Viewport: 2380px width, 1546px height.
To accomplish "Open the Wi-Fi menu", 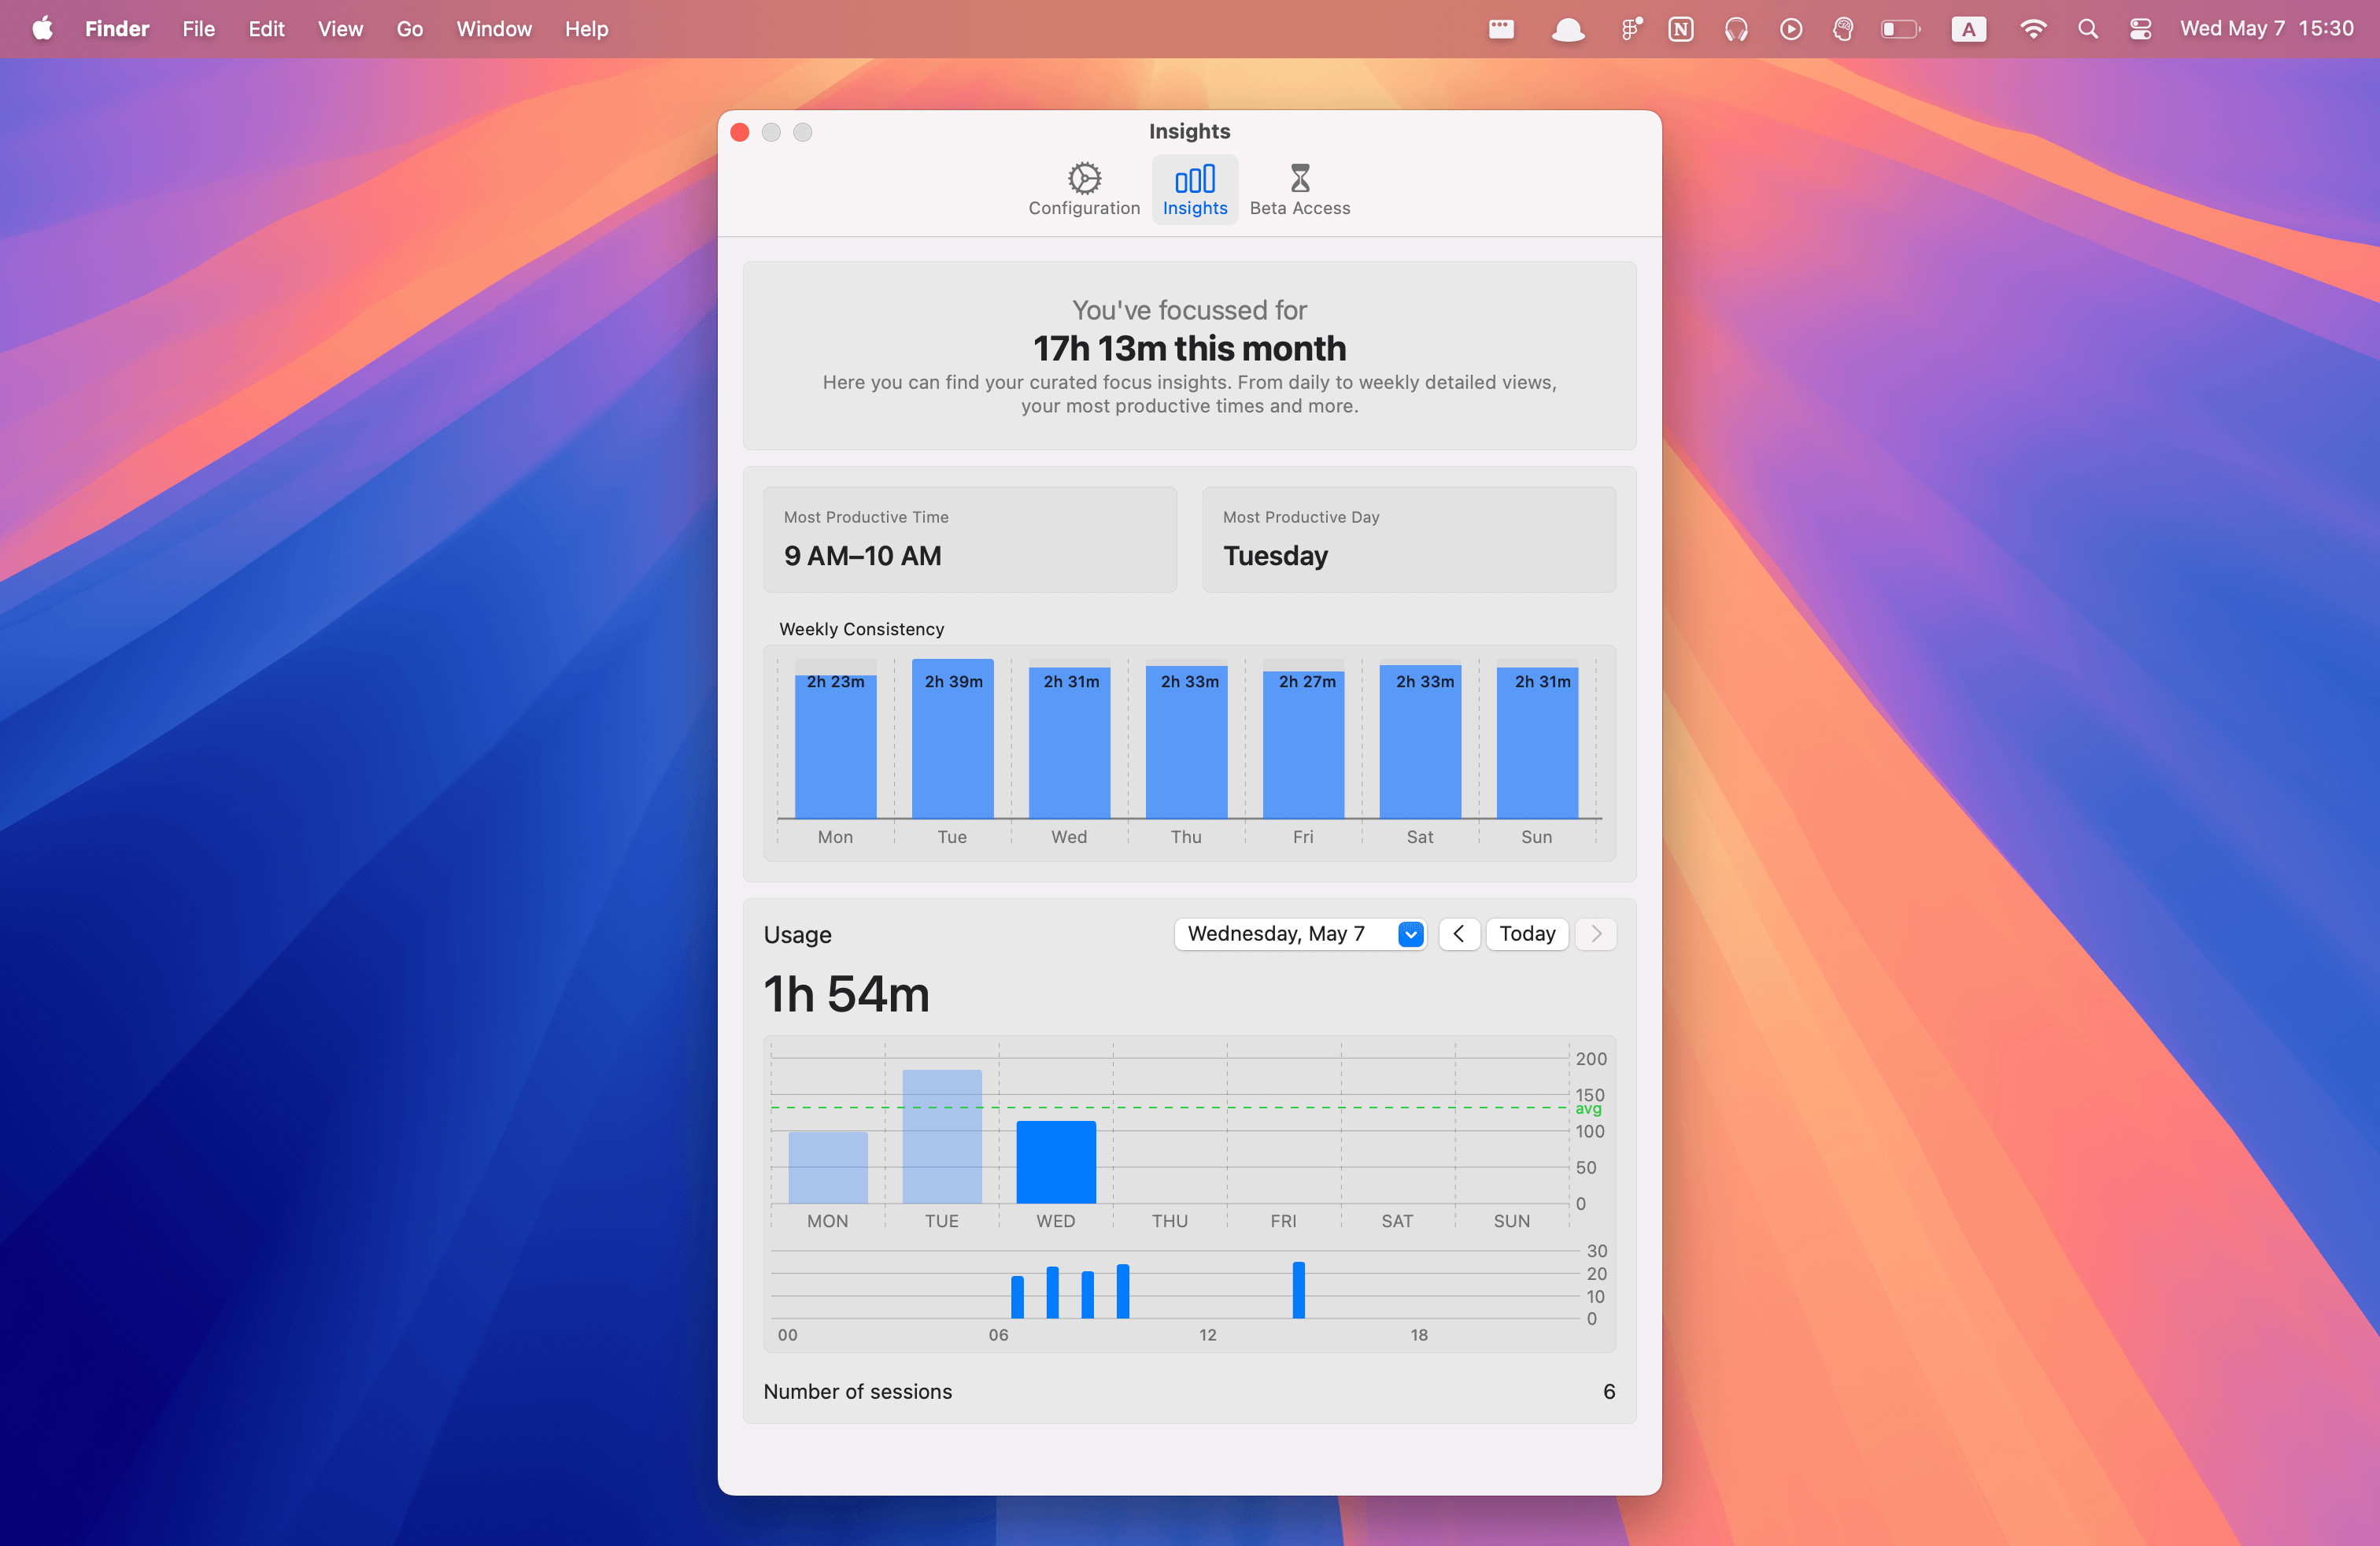I will tap(2032, 29).
